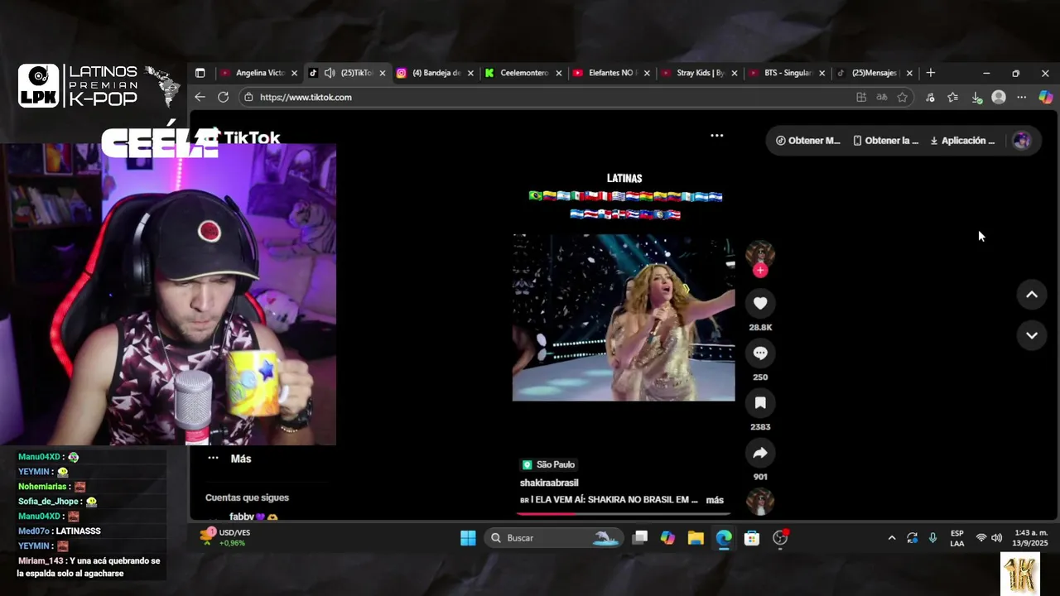Like the Shakira video with the heart icon
This screenshot has width=1060, height=596.
click(x=760, y=303)
